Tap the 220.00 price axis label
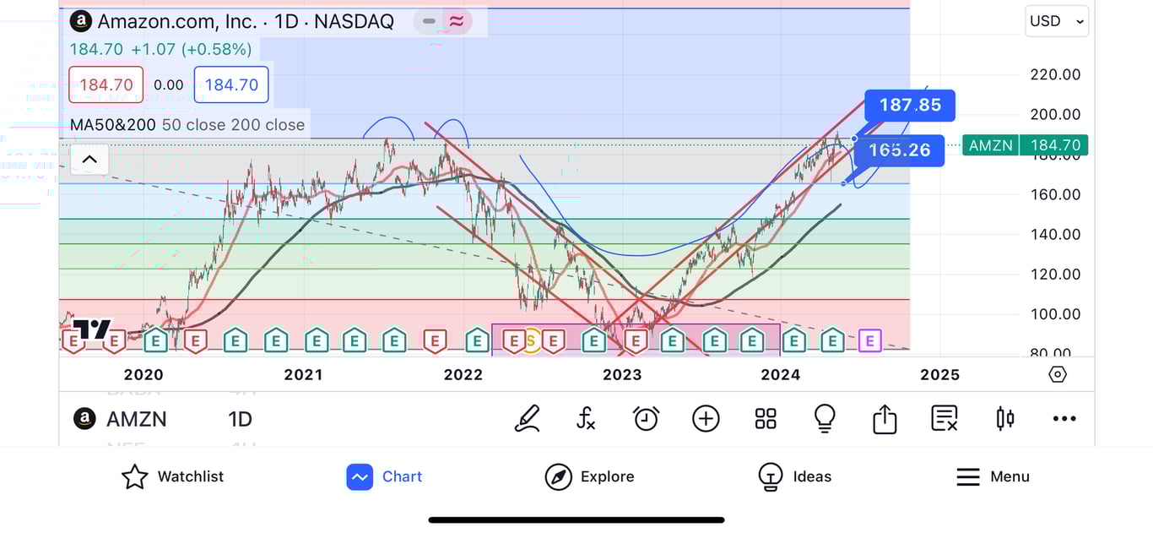The height and width of the screenshot is (533, 1153). [x=1055, y=74]
